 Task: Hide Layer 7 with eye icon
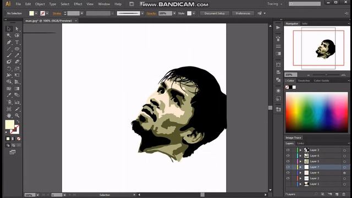click(x=288, y=167)
